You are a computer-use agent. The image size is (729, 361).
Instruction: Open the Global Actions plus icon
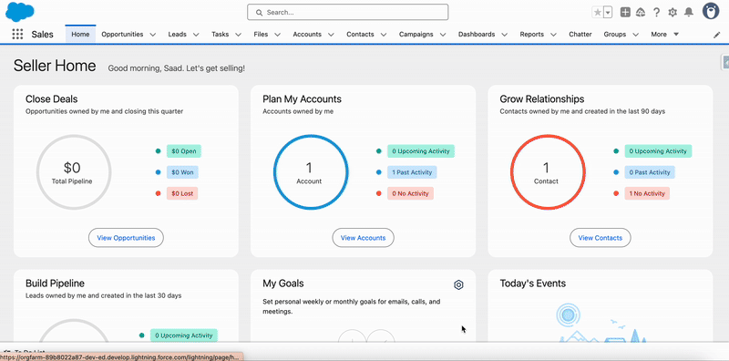tap(625, 13)
